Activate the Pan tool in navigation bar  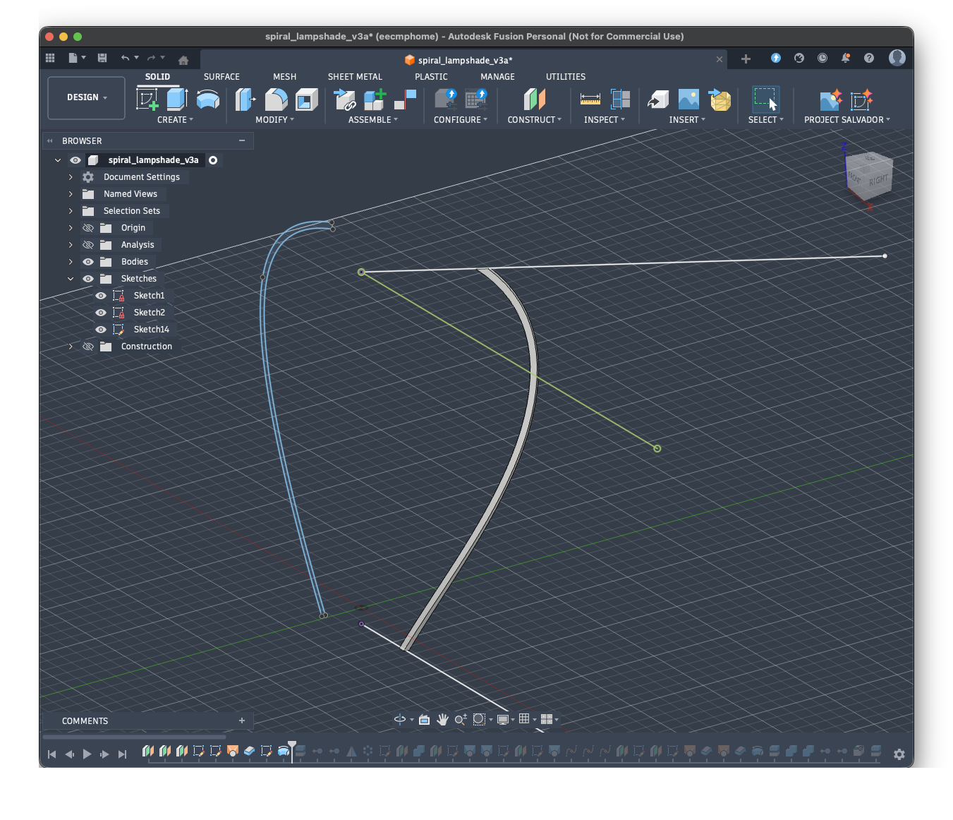click(442, 719)
